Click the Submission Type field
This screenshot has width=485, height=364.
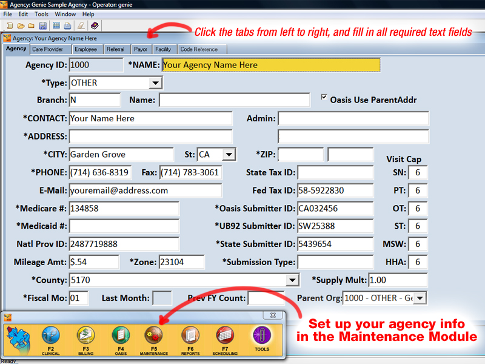click(335, 262)
